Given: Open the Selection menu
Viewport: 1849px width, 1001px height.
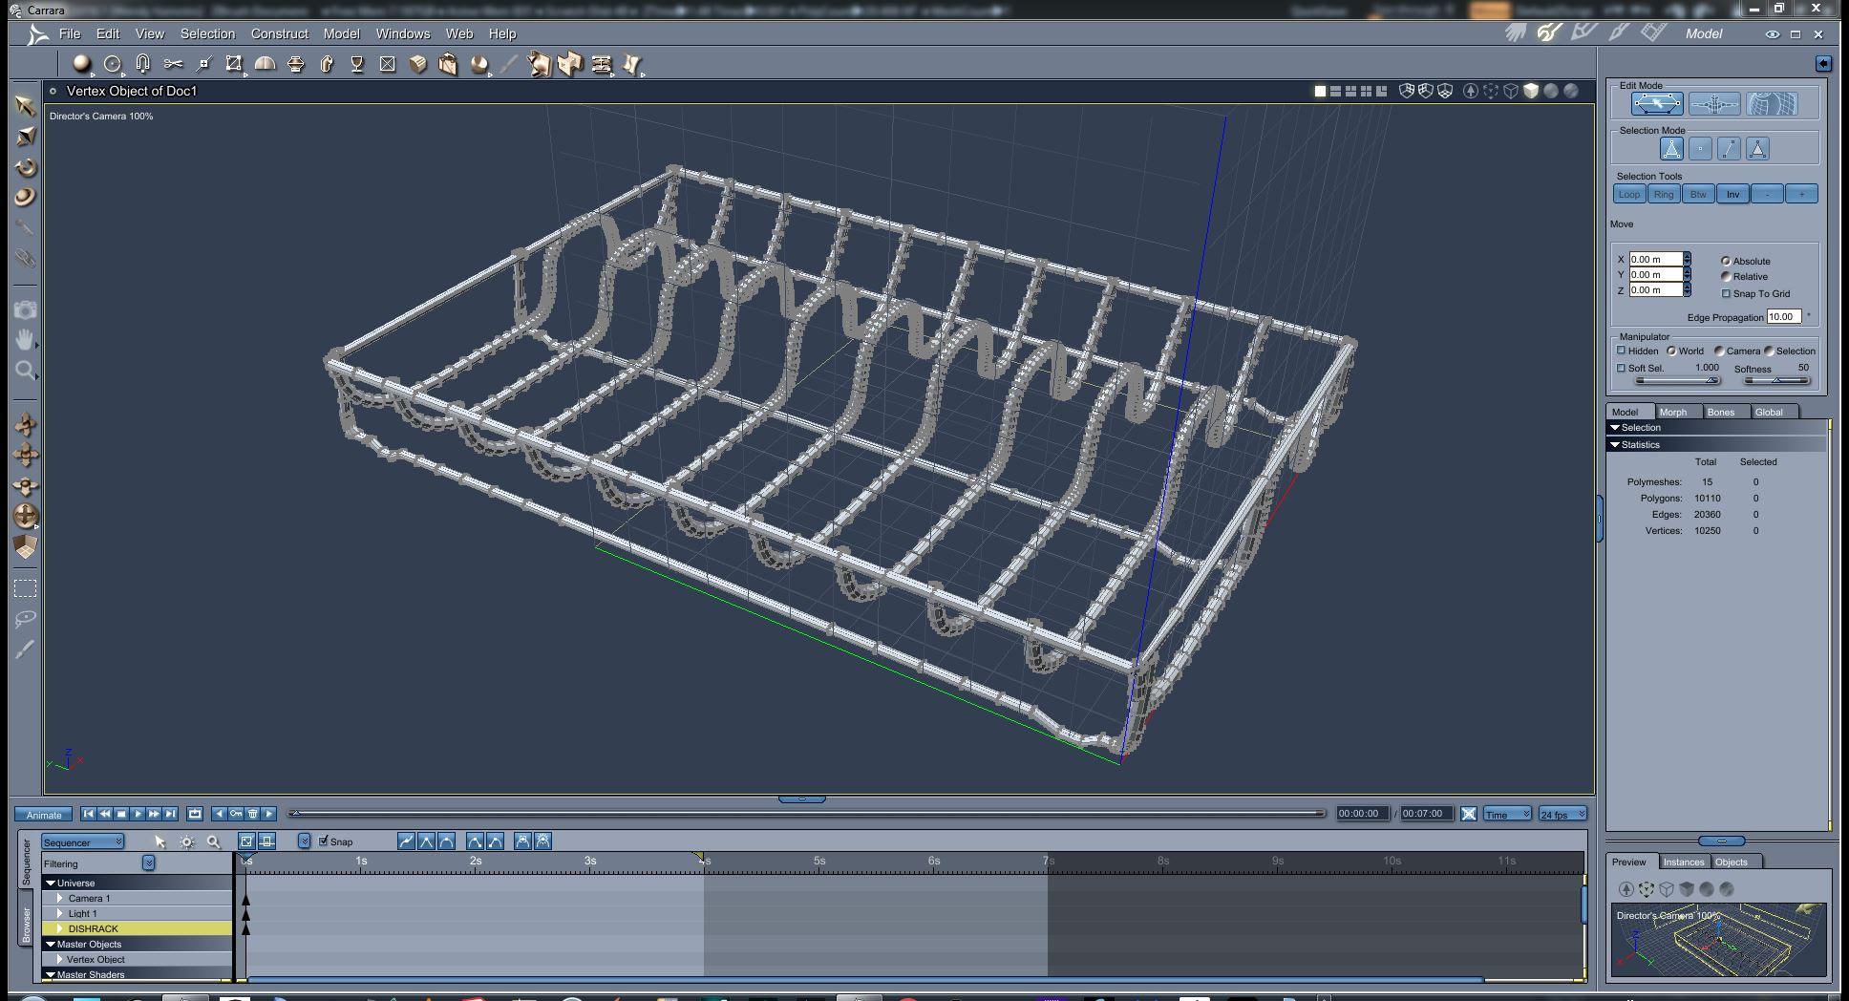Looking at the screenshot, I should point(207,33).
